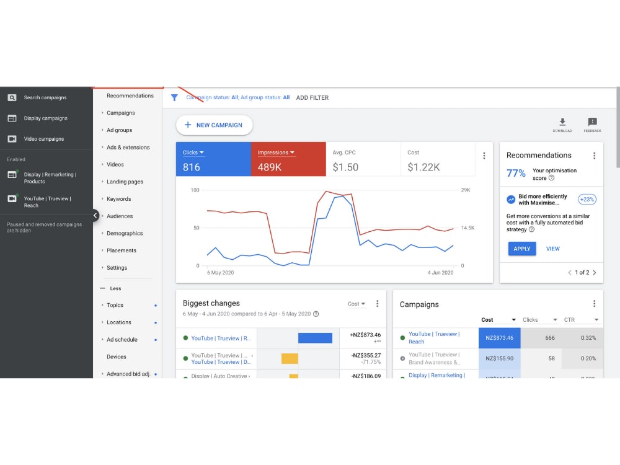Open Recommendations in the page menu
Image resolution: width=620 pixels, height=465 pixels.
coord(130,95)
